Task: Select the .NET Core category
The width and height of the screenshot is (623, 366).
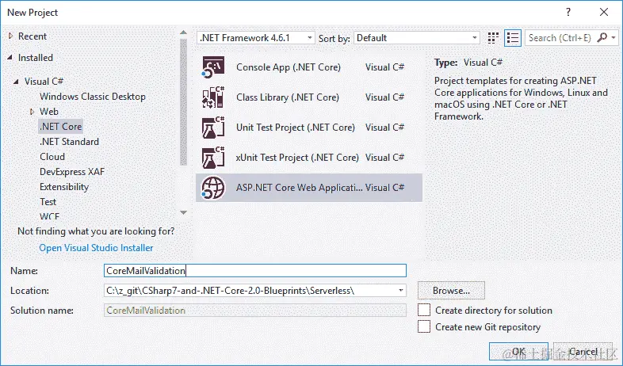Action: [x=61, y=127]
